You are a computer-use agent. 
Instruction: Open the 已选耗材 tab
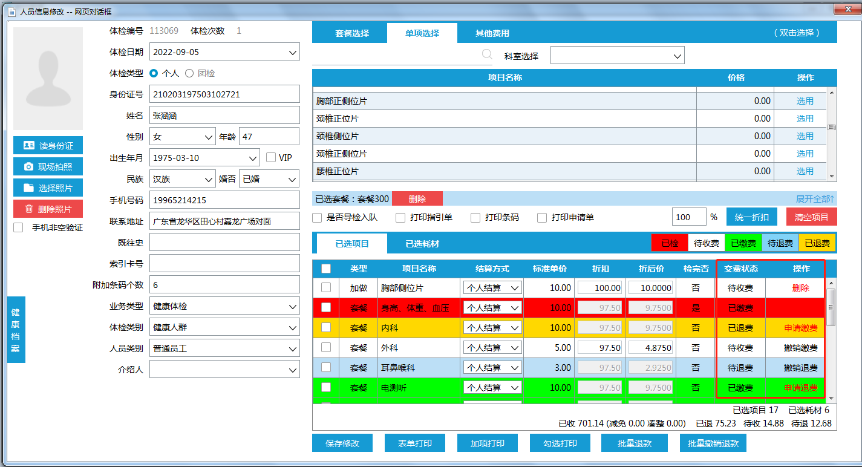[x=422, y=244]
